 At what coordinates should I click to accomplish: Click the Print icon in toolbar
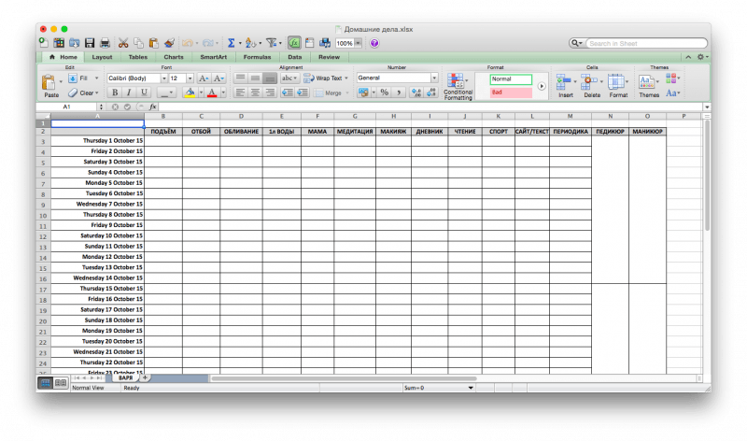point(106,43)
